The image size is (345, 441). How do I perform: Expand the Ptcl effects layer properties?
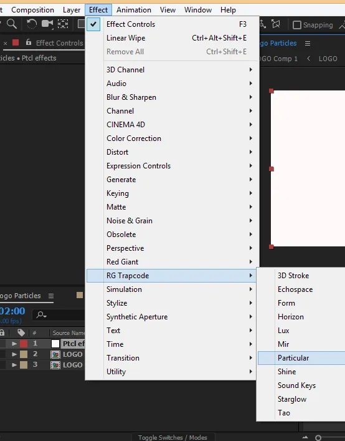click(x=14, y=344)
